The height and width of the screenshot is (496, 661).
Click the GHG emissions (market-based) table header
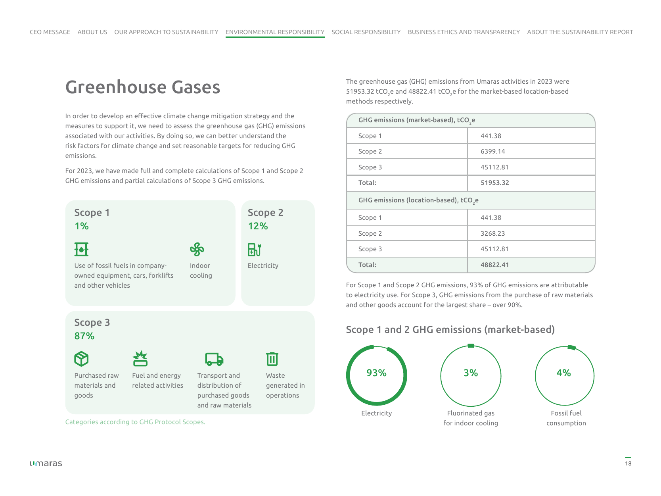point(471,120)
